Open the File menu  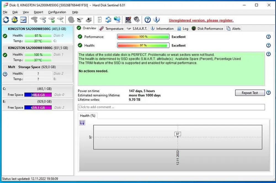pos(5,12)
